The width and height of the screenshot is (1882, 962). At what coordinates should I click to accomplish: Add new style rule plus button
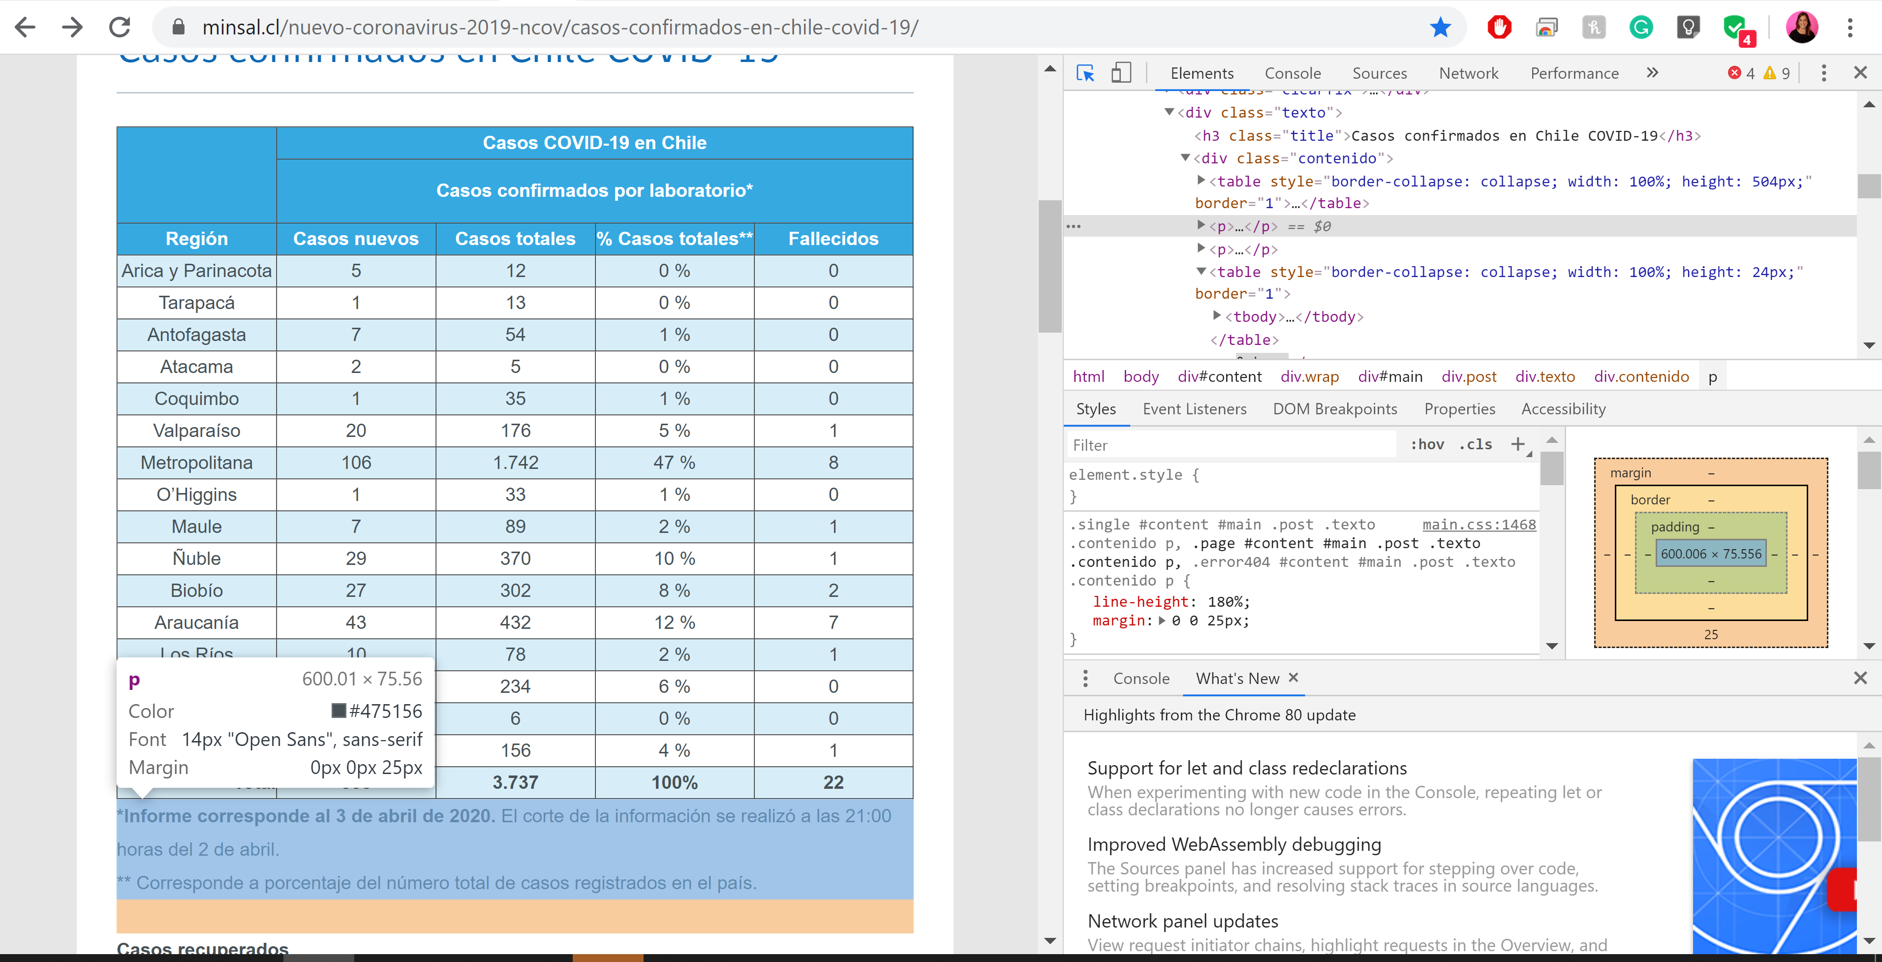point(1519,445)
